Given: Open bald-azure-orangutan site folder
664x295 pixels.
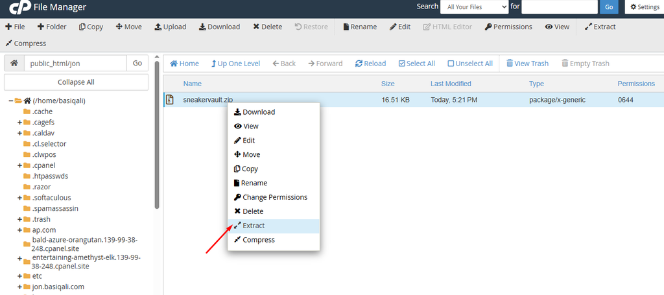Looking at the screenshot, I should [85, 244].
